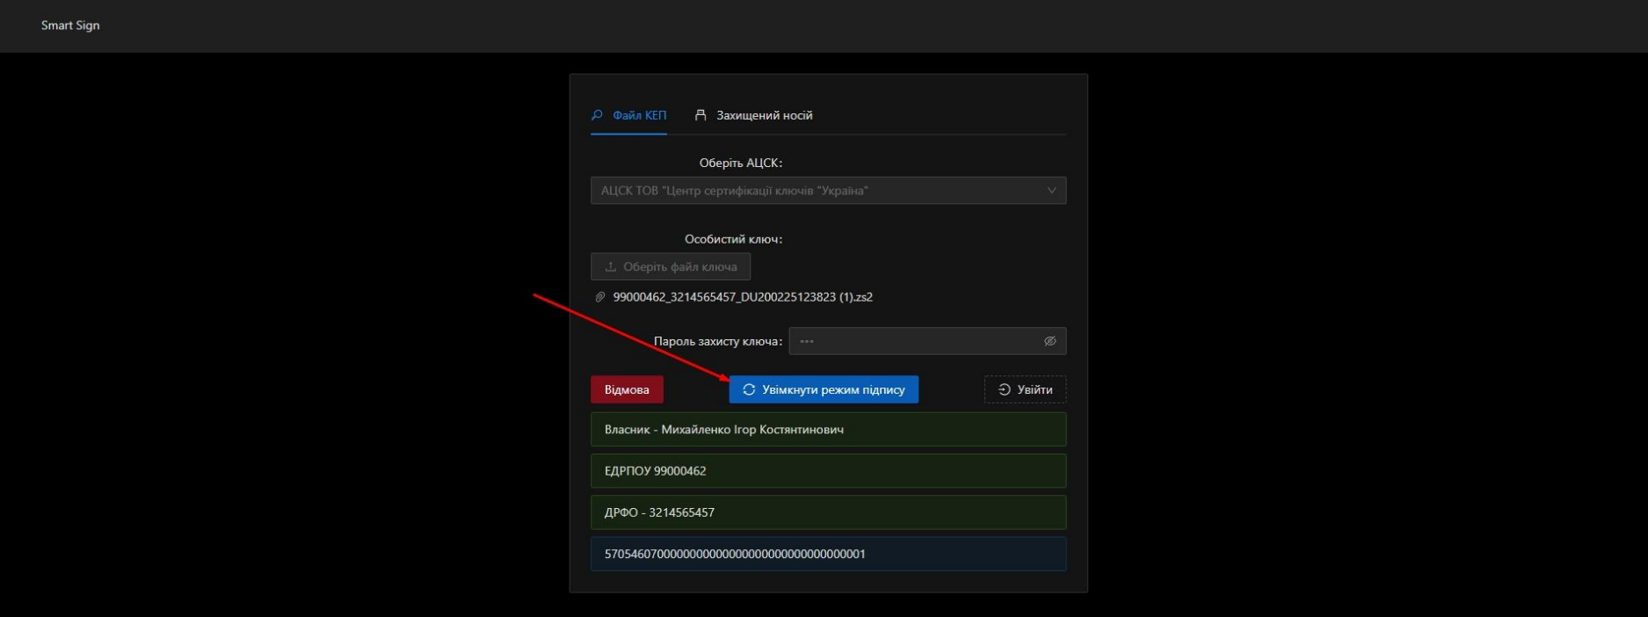This screenshot has height=617, width=1648.
Task: Select the ДРФО - 3214565457 row
Action: pyautogui.click(x=828, y=512)
